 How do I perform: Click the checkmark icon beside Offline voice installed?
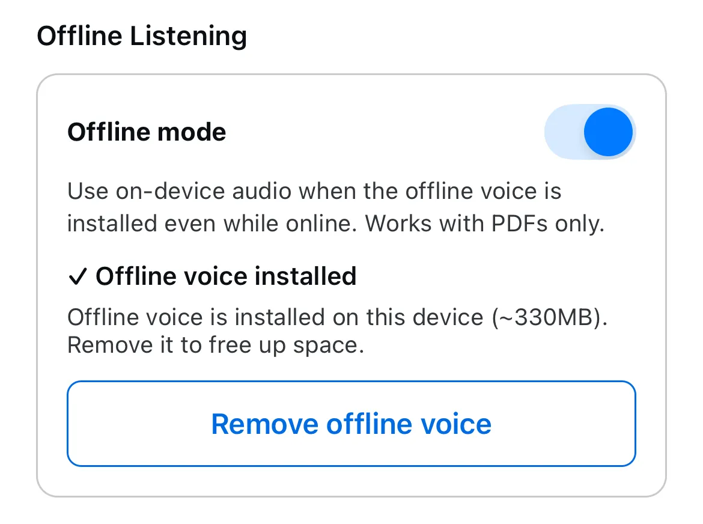78,276
